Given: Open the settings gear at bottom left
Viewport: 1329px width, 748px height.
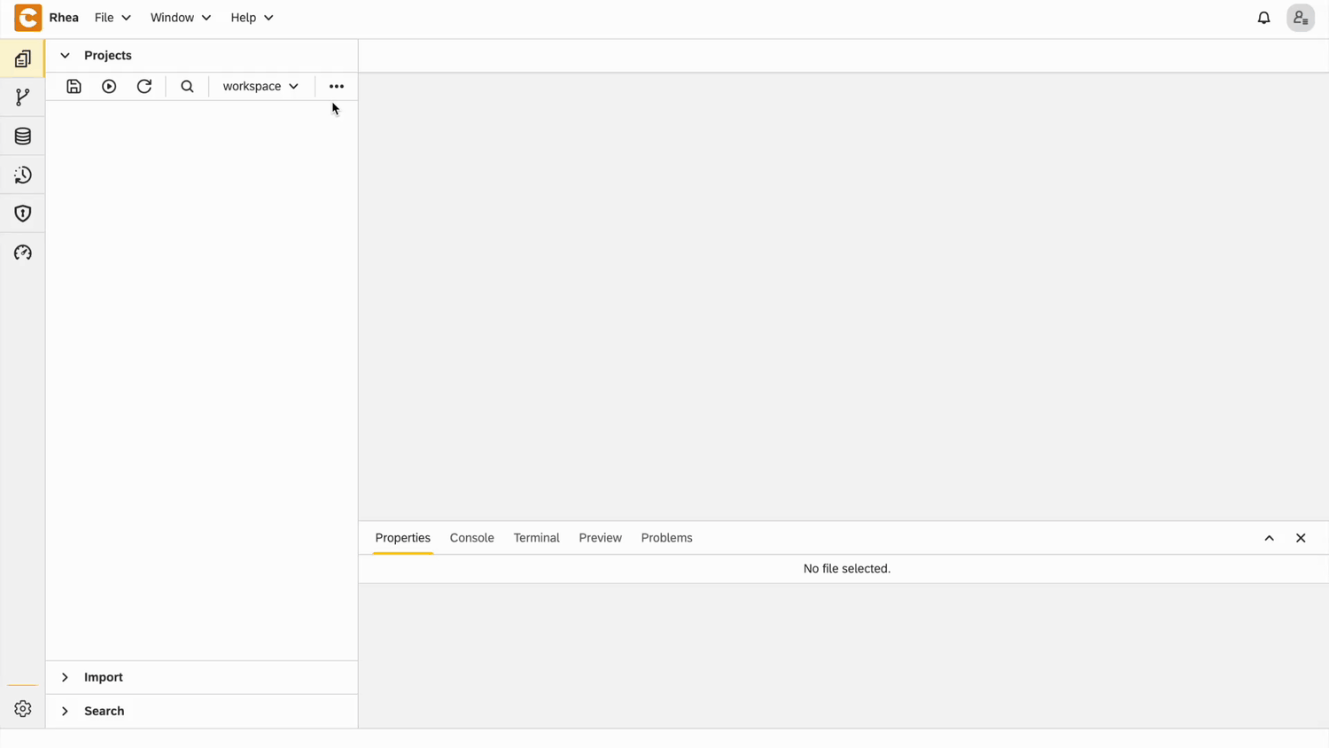Looking at the screenshot, I should click(22, 708).
